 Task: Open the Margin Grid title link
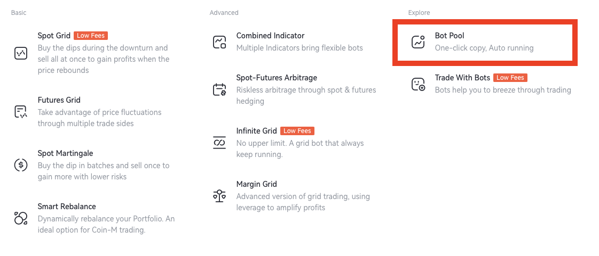tap(256, 184)
